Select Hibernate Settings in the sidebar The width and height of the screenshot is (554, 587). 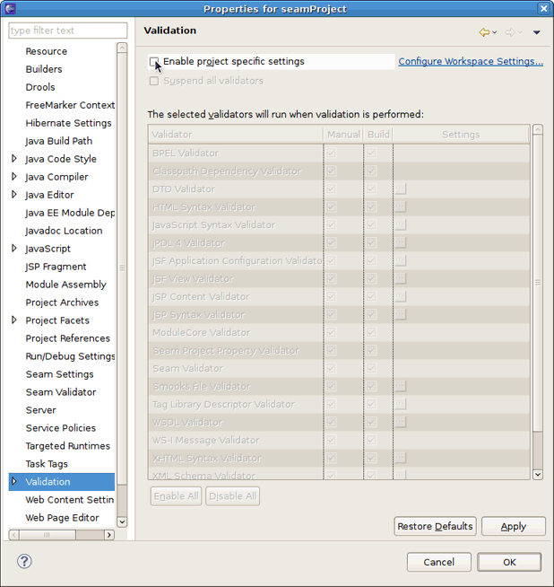click(68, 123)
